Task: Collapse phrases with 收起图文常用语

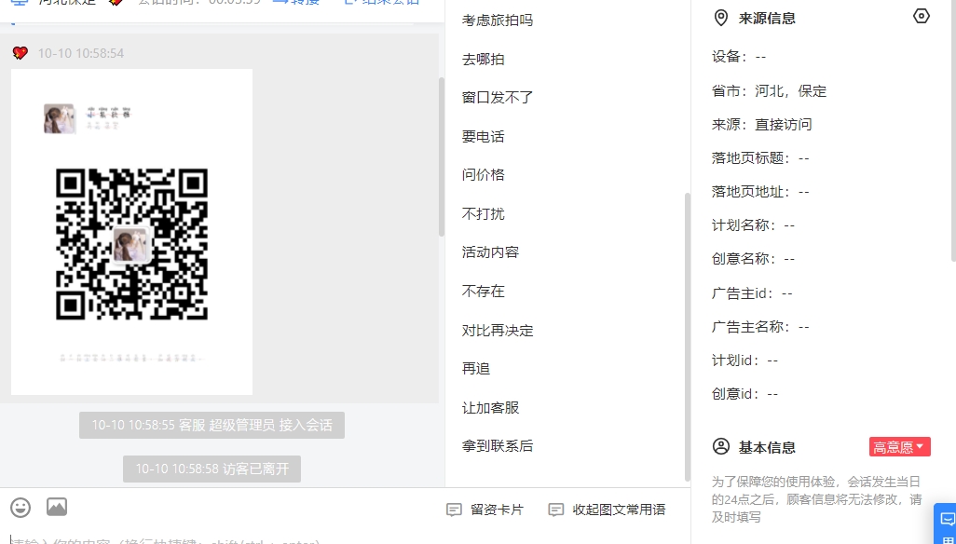Action: (607, 510)
